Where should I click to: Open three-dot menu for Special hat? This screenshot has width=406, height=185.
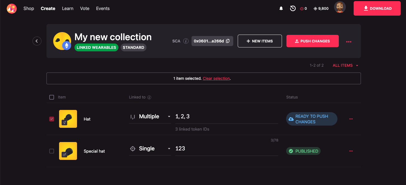351,151
